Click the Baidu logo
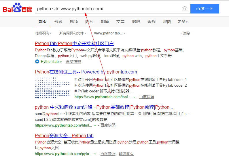 (x=17, y=7)
